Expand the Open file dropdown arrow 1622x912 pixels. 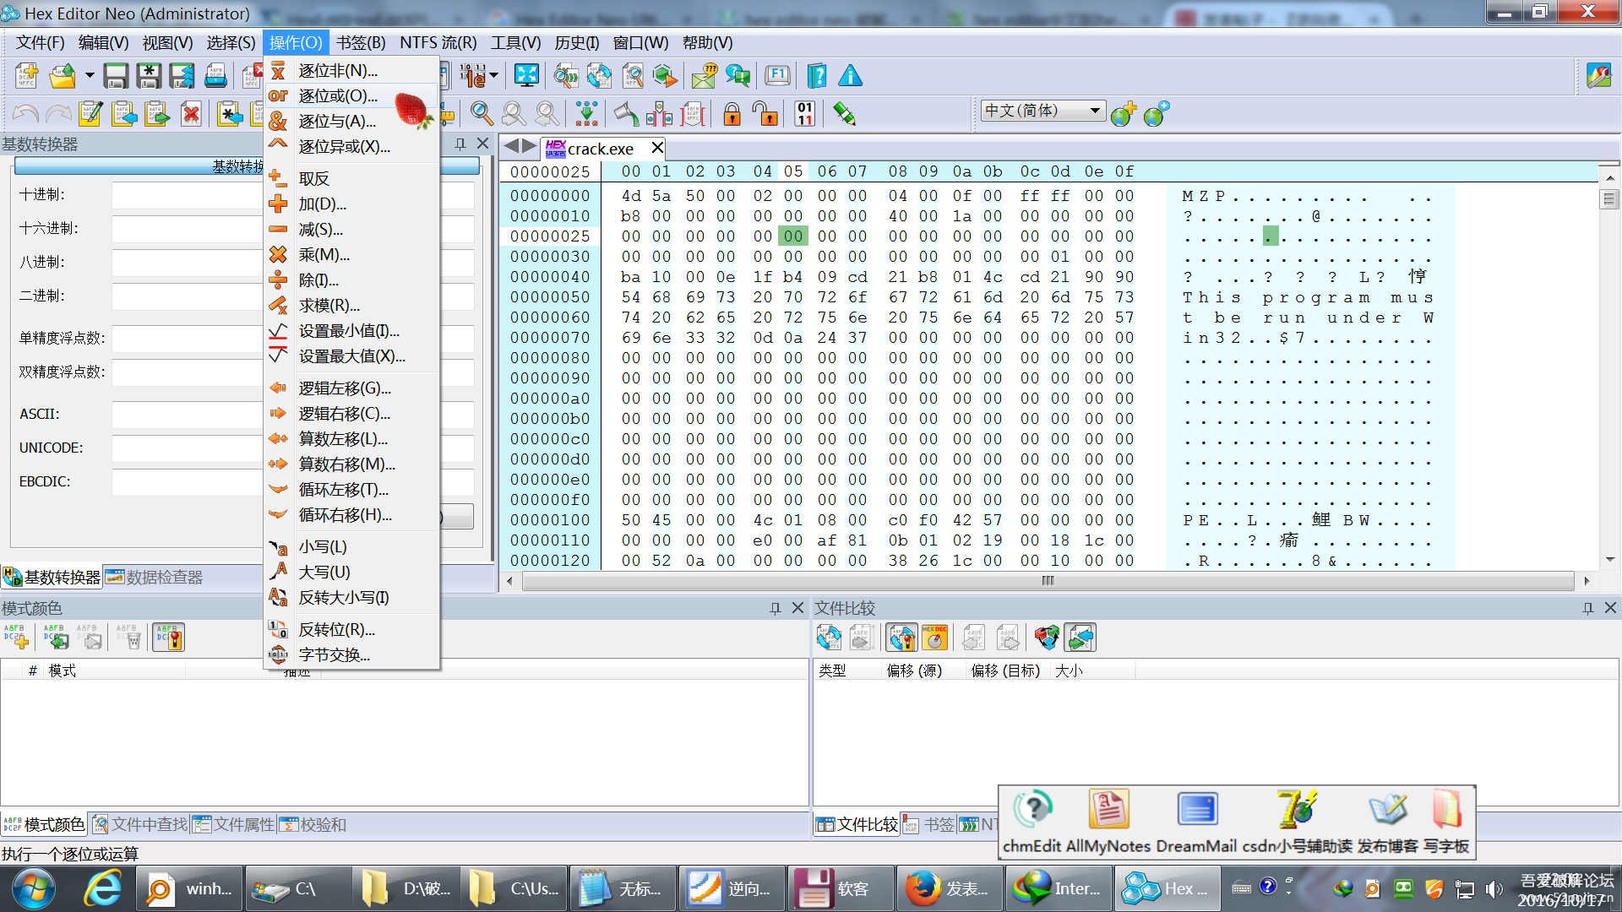point(89,76)
